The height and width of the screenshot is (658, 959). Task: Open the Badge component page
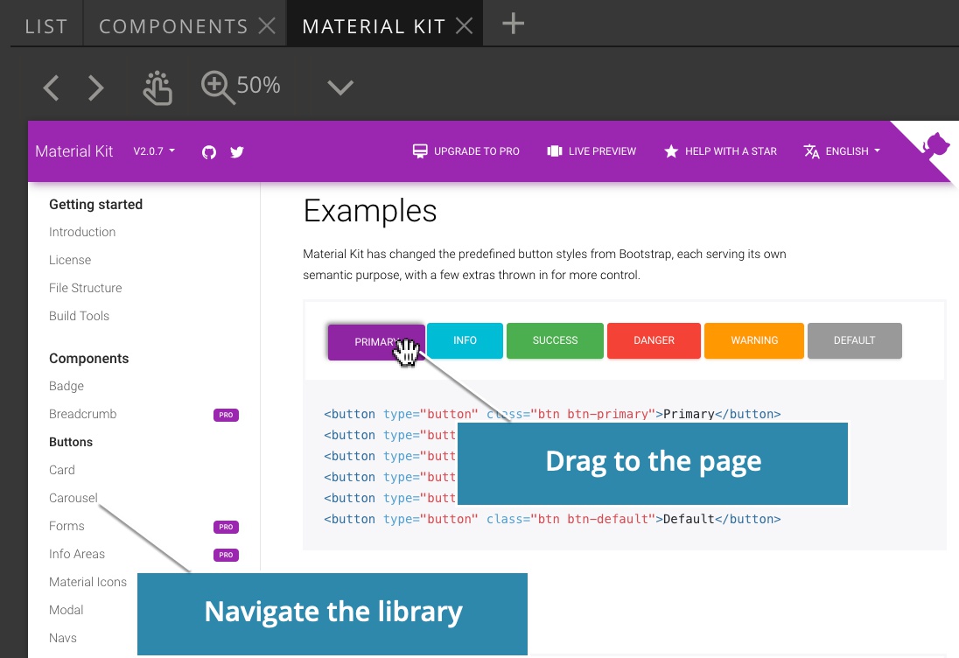(66, 386)
